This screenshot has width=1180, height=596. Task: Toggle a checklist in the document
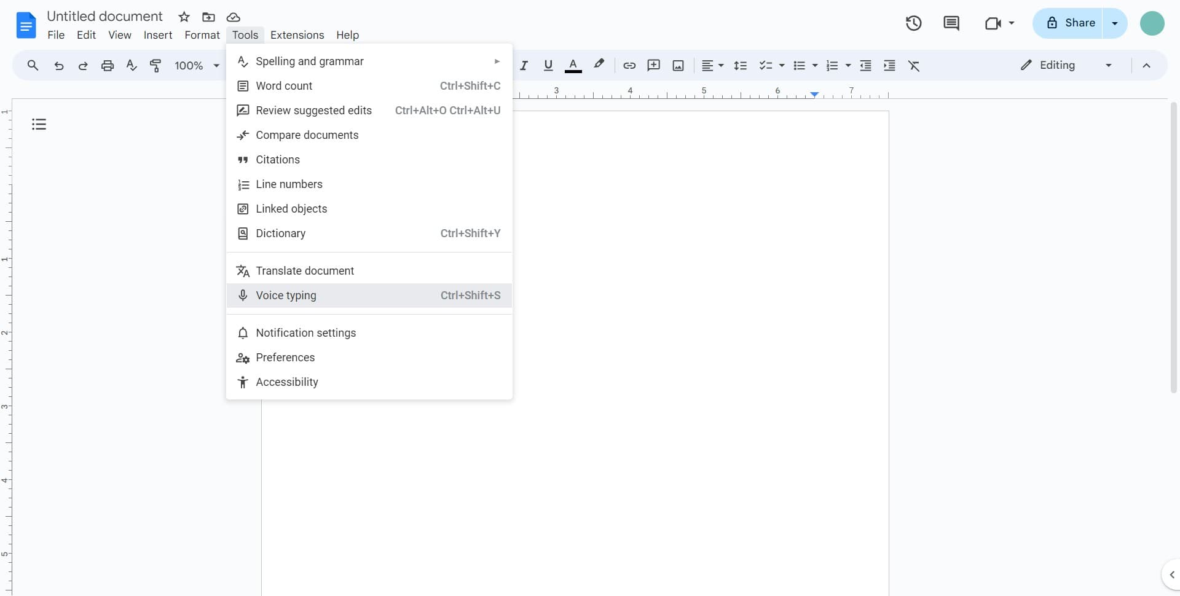pos(766,65)
